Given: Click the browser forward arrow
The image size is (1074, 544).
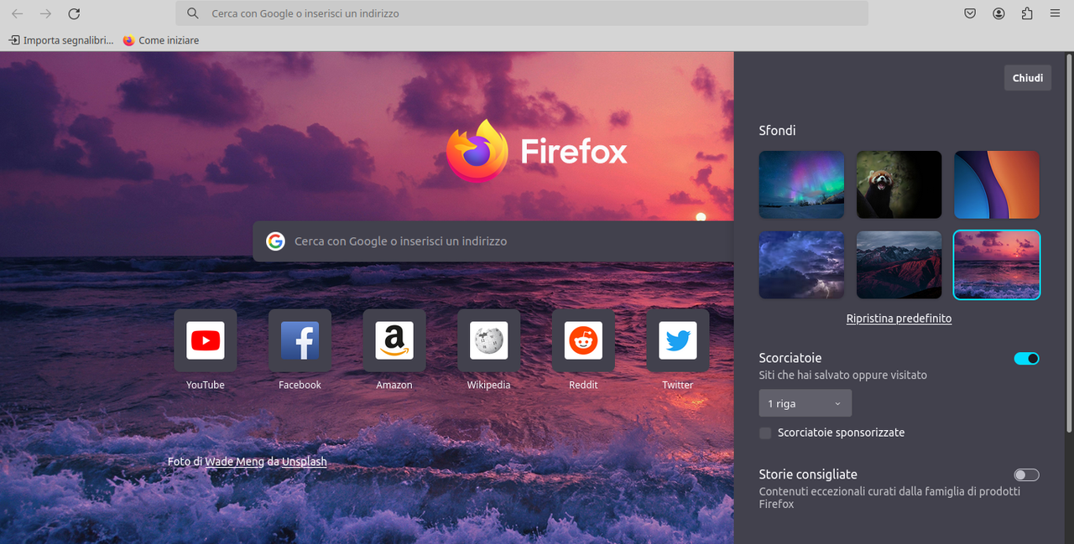Looking at the screenshot, I should 45,13.
